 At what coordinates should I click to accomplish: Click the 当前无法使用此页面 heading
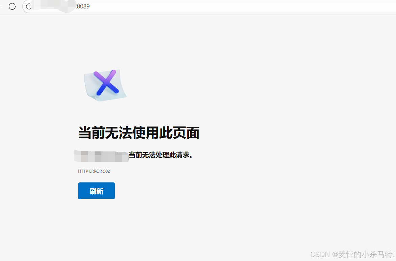coord(139,133)
